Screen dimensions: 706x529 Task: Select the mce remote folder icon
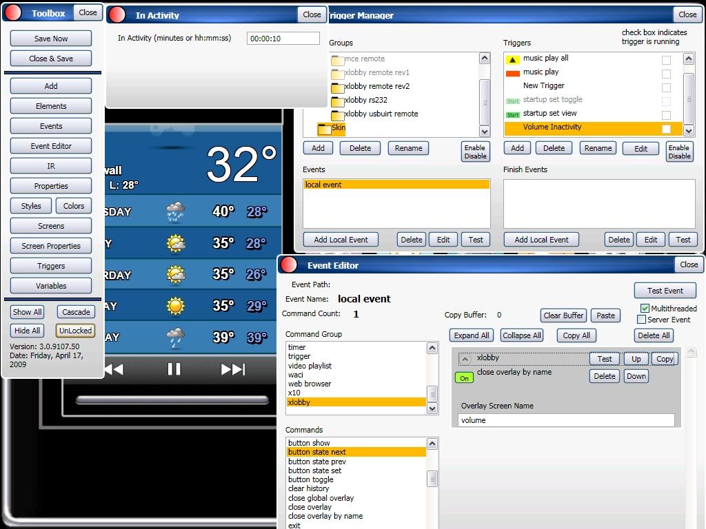click(x=337, y=59)
